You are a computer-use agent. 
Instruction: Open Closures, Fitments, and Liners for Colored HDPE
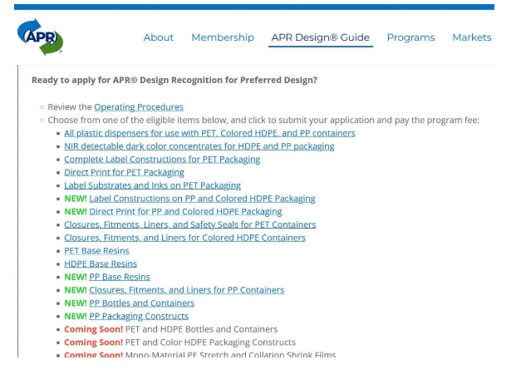[184, 238]
